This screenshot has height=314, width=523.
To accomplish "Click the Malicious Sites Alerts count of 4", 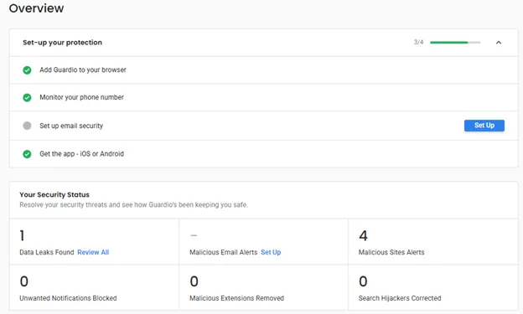I will (363, 235).
